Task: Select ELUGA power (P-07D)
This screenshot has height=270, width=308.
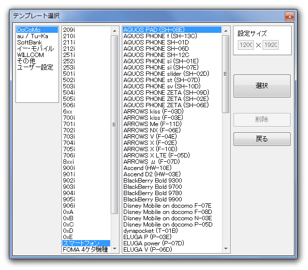Action: 172,243
